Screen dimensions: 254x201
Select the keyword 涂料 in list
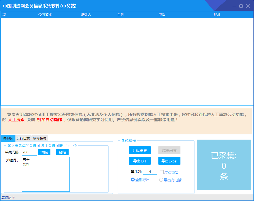[x=26, y=165]
